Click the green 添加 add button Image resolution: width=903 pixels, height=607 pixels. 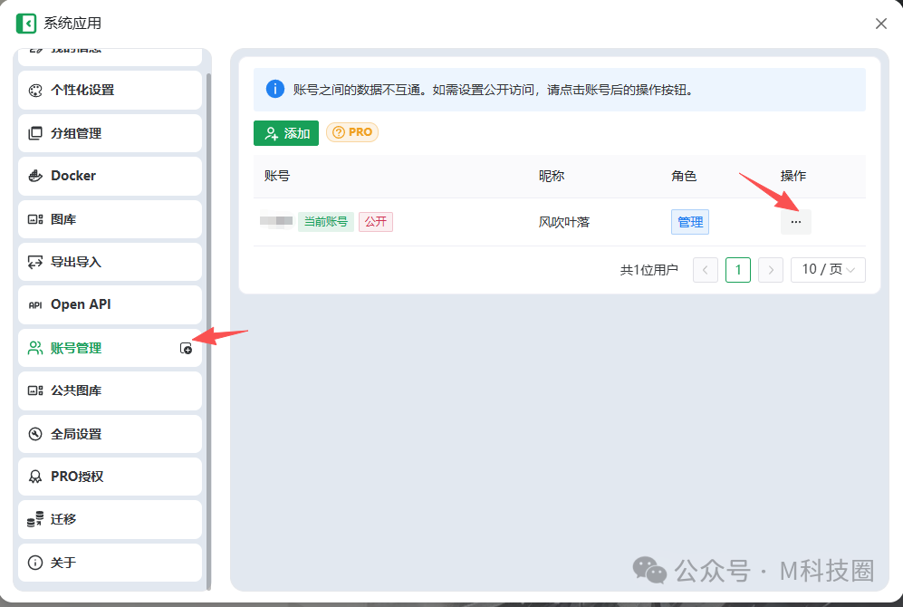tap(285, 132)
